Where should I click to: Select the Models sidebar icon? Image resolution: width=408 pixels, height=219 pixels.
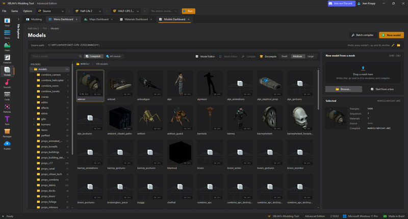coord(7,71)
